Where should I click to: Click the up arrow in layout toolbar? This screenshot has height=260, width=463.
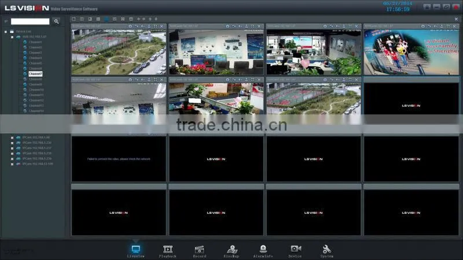(150, 19)
